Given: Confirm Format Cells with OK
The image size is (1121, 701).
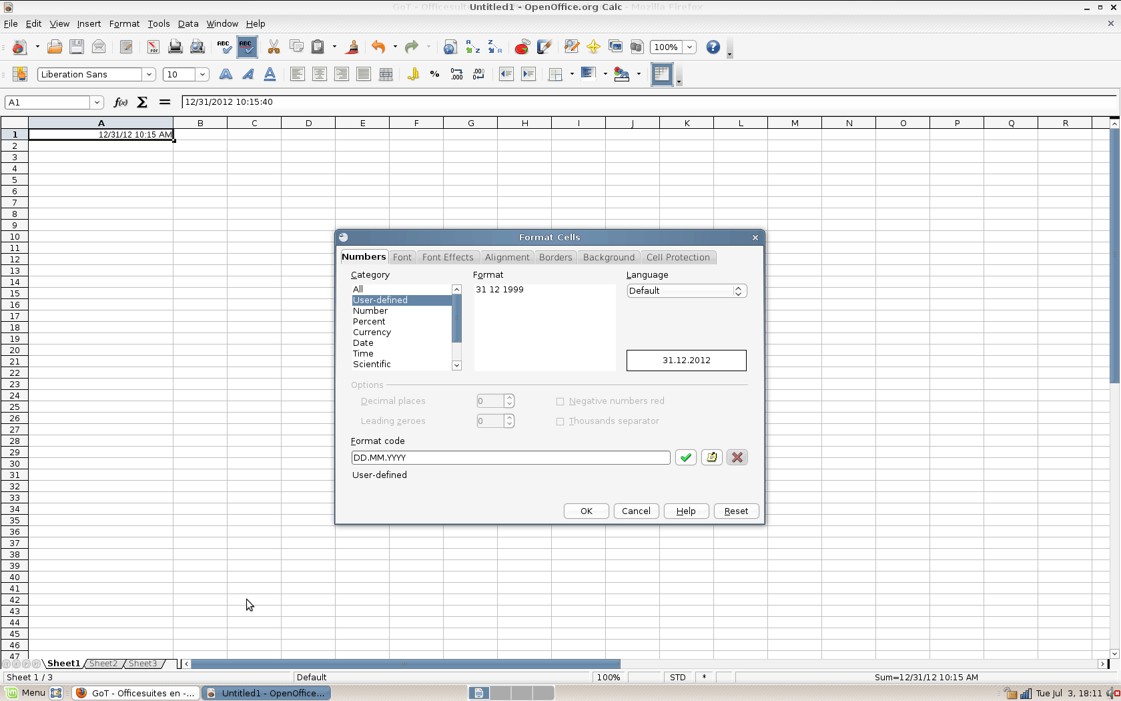Looking at the screenshot, I should click(x=587, y=511).
